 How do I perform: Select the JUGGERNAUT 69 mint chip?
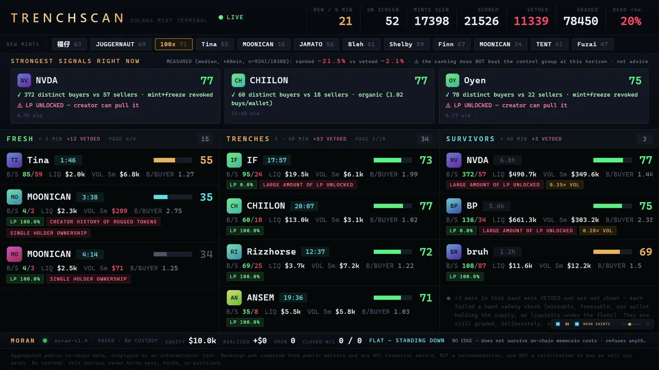[x=121, y=44]
